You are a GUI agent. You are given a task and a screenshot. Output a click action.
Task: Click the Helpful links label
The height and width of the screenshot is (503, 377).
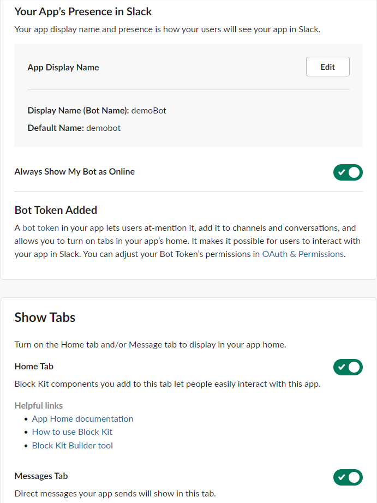(x=39, y=405)
